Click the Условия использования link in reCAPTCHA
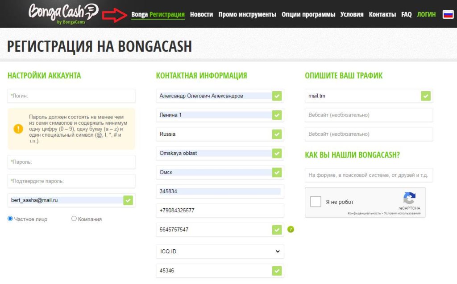The image size is (457, 284). tap(402, 213)
